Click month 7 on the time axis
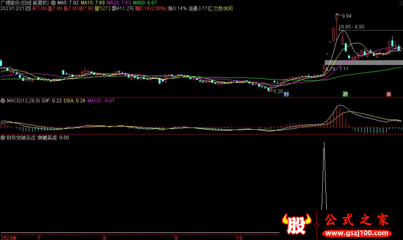The image size is (403, 240). click(39, 237)
